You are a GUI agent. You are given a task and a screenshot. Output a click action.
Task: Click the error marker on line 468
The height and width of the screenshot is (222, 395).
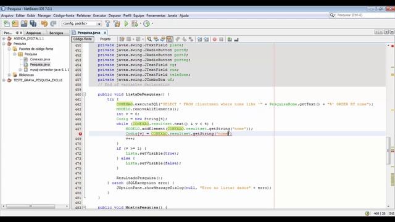(x=80, y=134)
